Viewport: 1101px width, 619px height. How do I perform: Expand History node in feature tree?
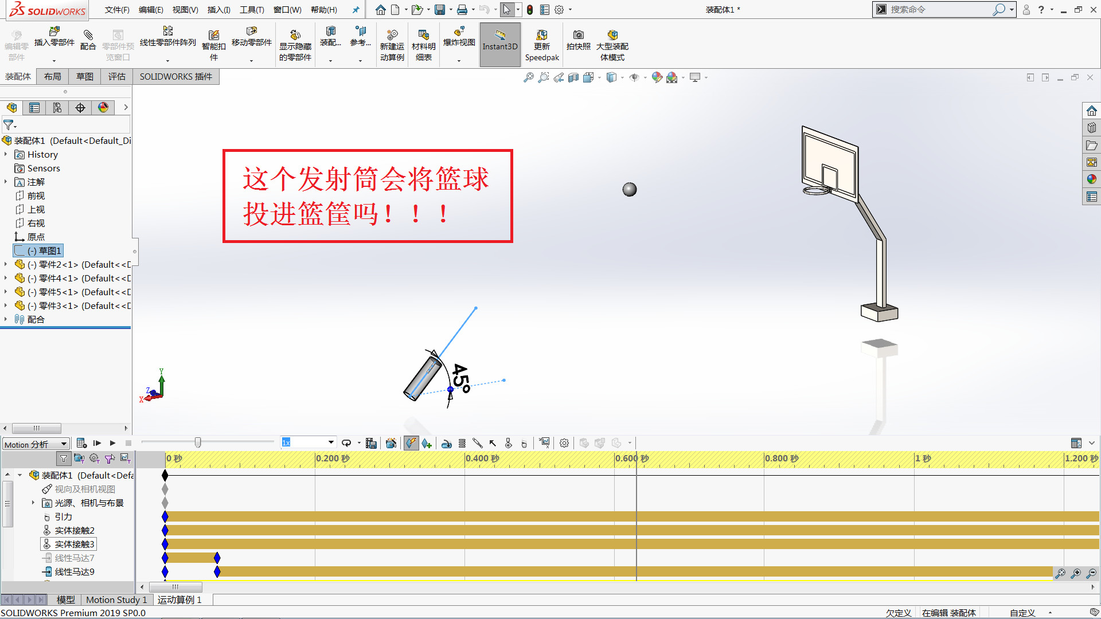tap(6, 154)
